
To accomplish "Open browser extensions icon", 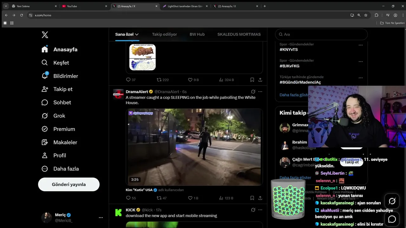I will [x=377, y=15].
